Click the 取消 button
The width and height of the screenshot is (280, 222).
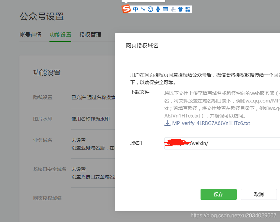[x=259, y=194]
